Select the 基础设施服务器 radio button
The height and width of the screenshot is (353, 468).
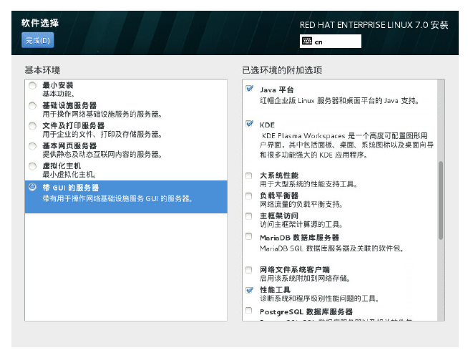click(32, 106)
